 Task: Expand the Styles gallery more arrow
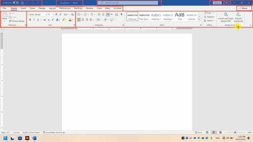(199, 19)
